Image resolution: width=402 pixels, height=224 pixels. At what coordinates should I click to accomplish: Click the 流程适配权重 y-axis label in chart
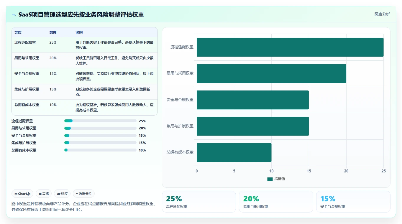pos(182,47)
